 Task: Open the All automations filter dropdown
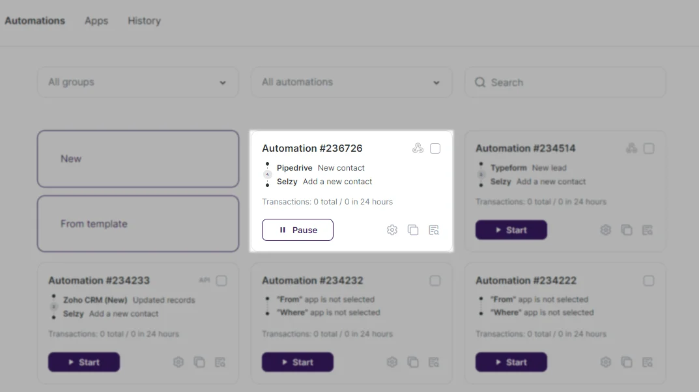click(351, 83)
